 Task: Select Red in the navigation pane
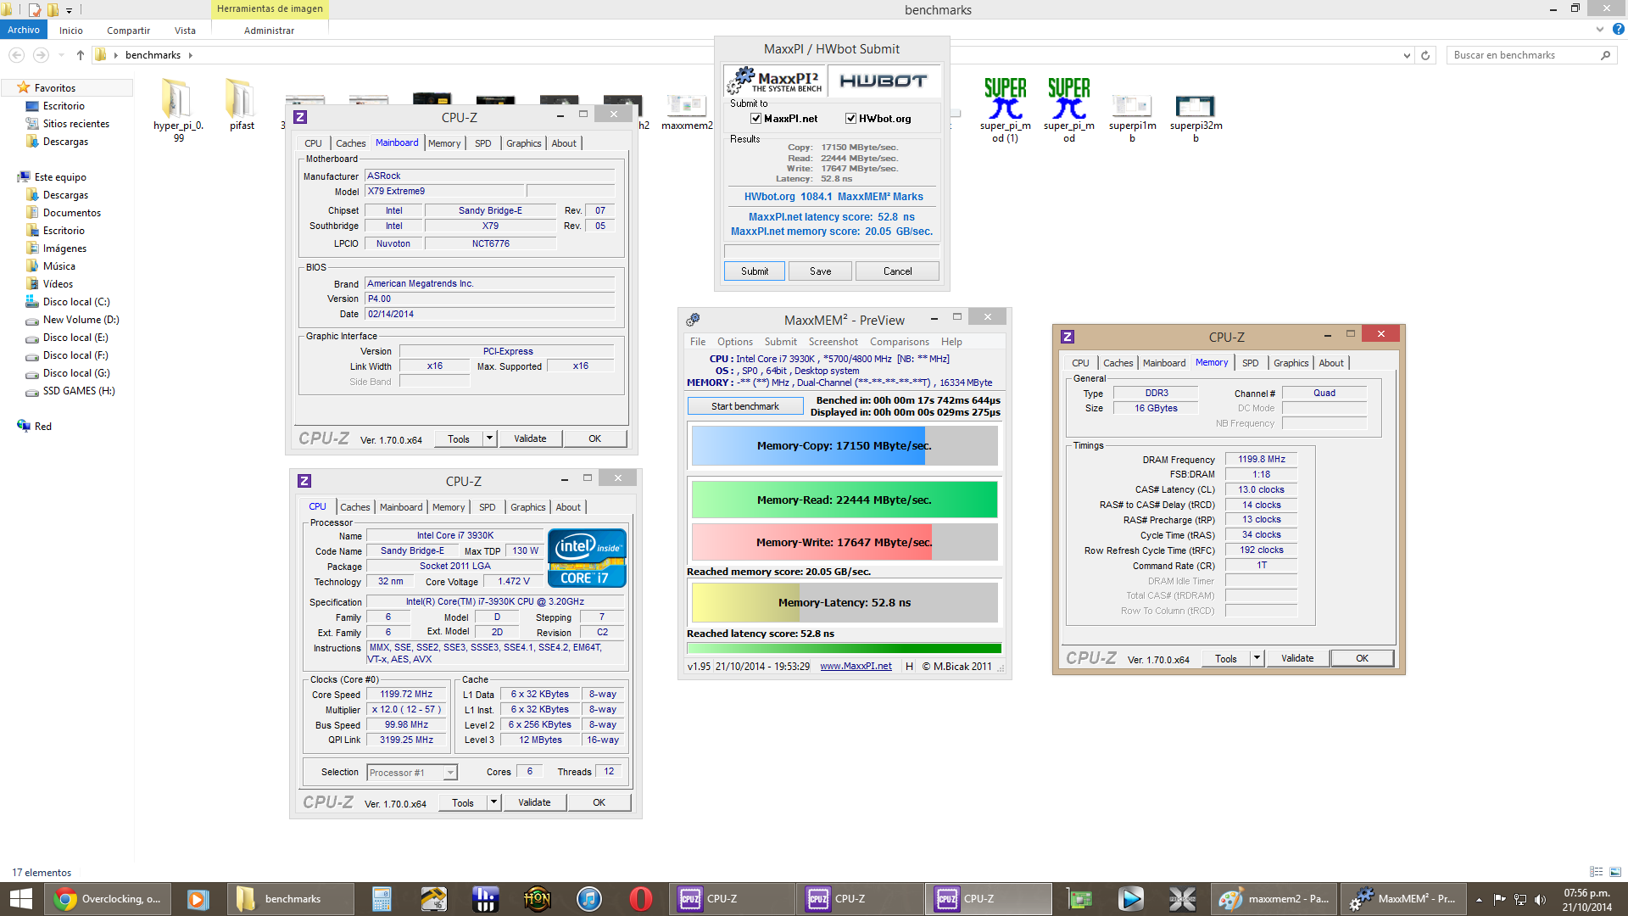42,427
